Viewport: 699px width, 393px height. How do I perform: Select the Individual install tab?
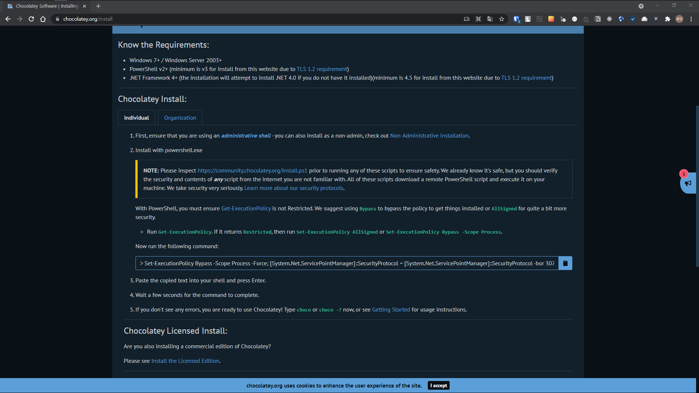(x=137, y=118)
